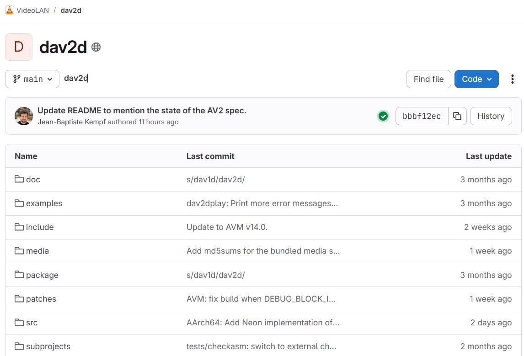This screenshot has width=524, height=356.
Task: Open the three-dot more actions menu
Action: (x=512, y=79)
